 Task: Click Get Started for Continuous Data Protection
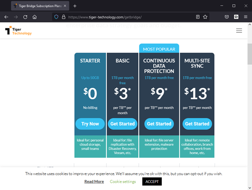pyautogui.click(x=159, y=124)
